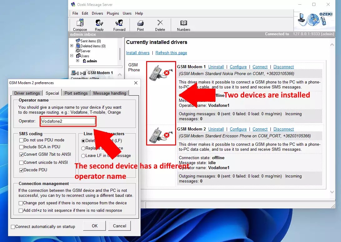Click the Forward toolbar icon

point(119,23)
